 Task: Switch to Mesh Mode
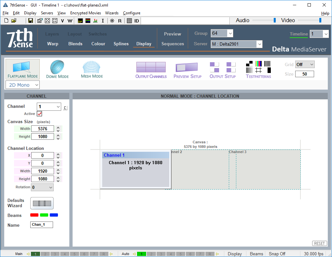coord(92,69)
